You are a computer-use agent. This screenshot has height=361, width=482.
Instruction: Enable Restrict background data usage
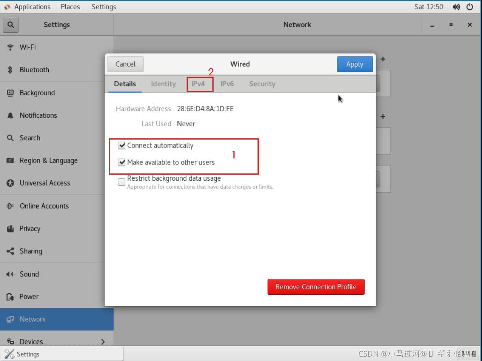tap(121, 182)
